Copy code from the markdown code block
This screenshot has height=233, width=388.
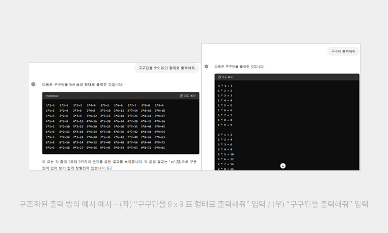pos(188,96)
